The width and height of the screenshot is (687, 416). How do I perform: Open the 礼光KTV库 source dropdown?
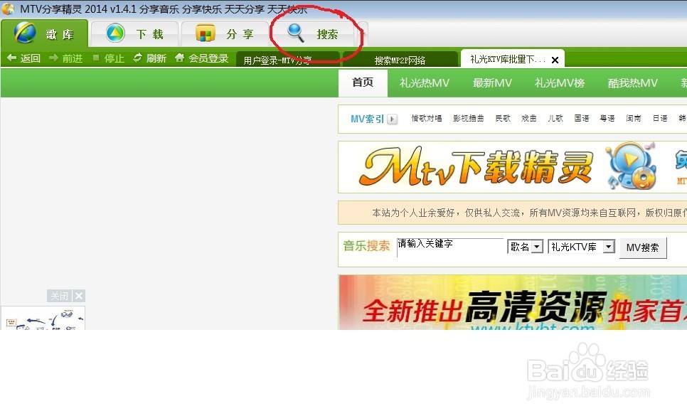(x=582, y=247)
